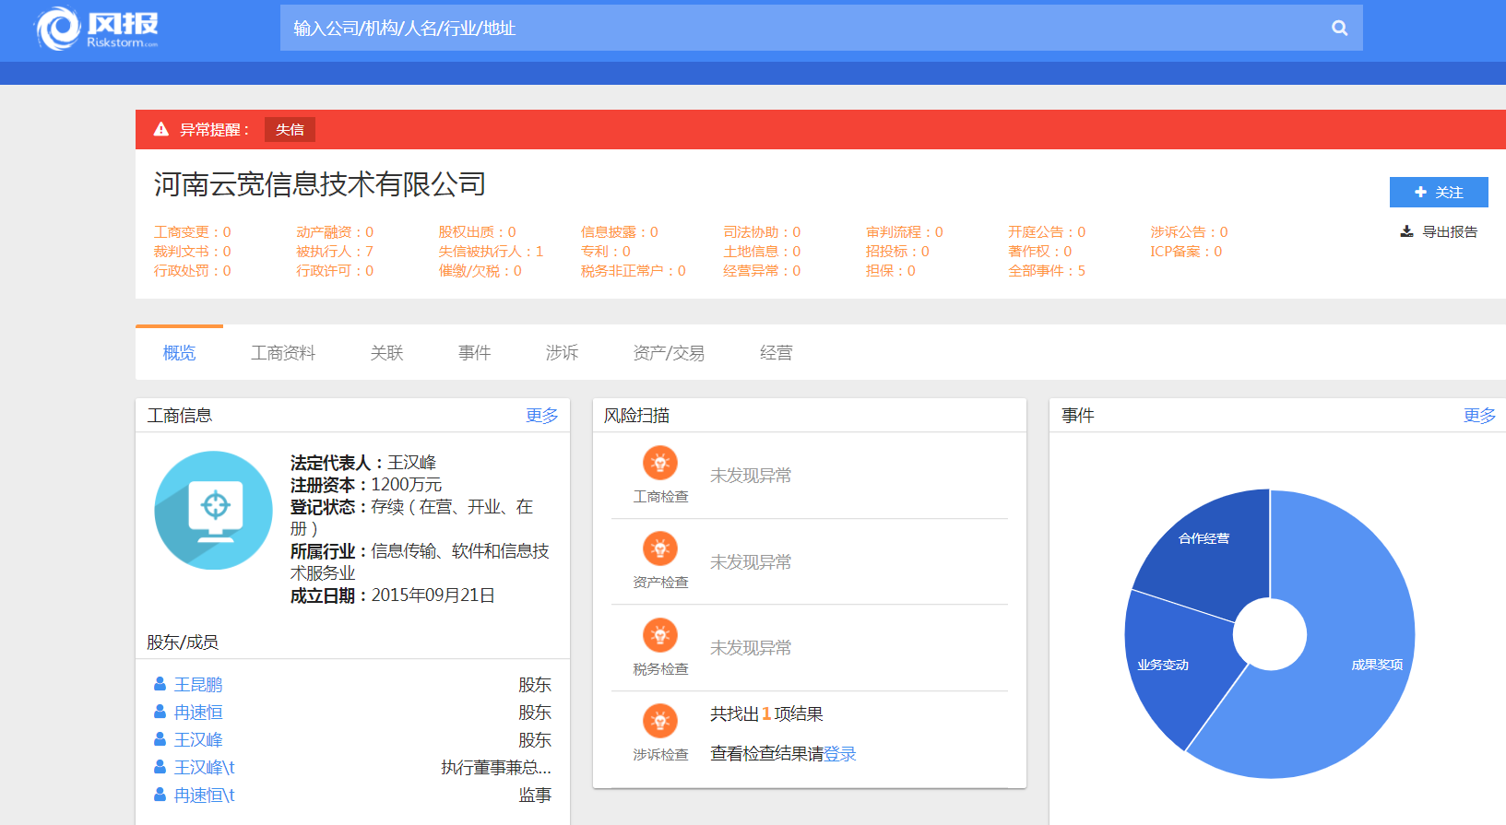Click 著作权：0 statistic
Viewport: 1506px width, 825px height.
(x=1040, y=252)
